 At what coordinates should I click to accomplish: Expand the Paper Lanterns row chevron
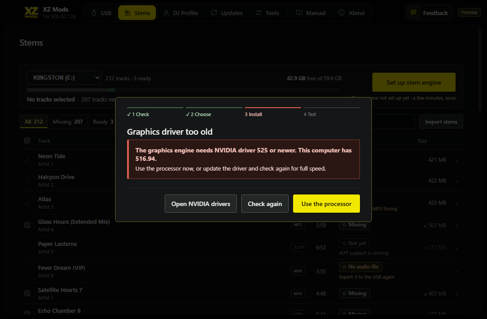click(456, 248)
